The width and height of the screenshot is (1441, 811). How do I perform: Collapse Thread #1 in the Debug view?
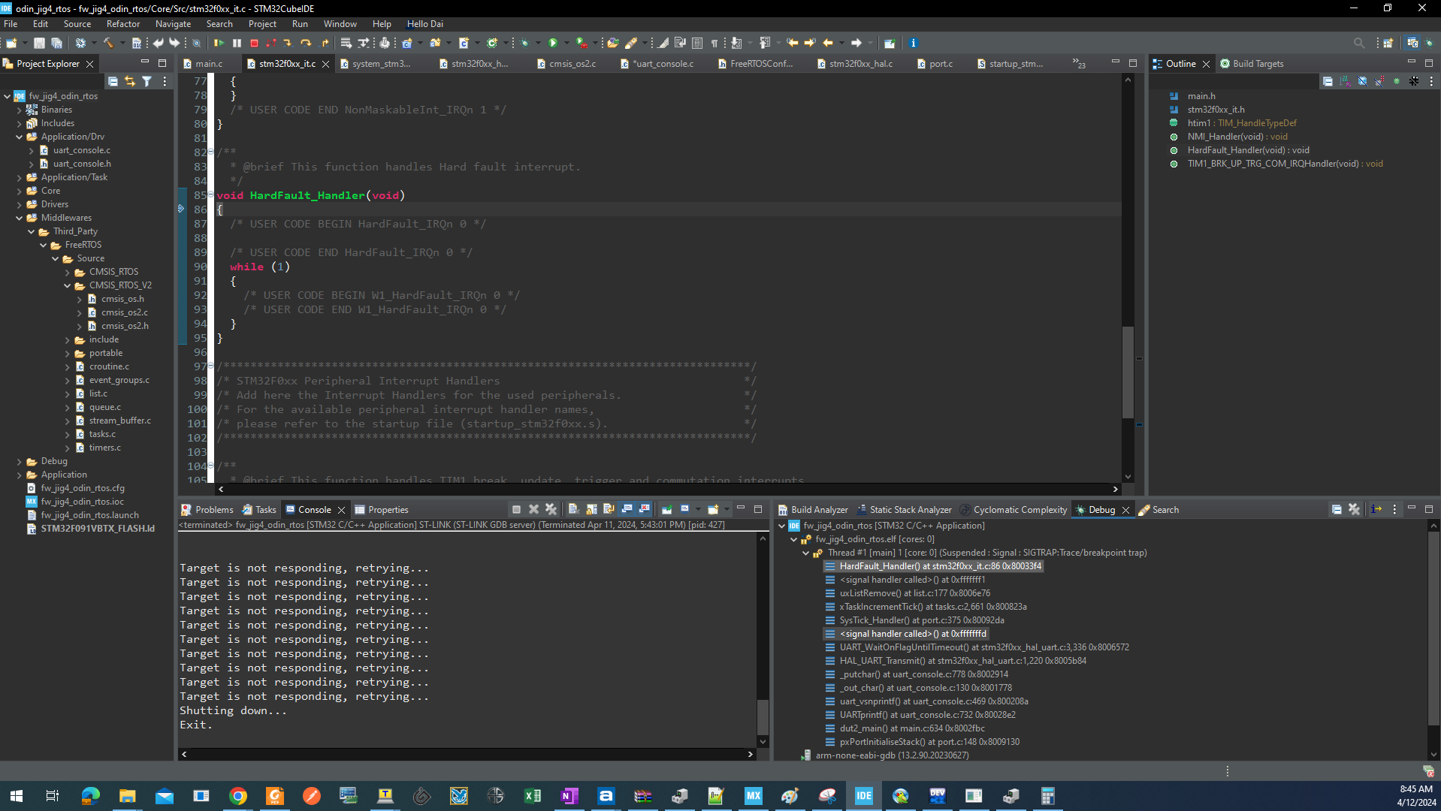(806, 553)
